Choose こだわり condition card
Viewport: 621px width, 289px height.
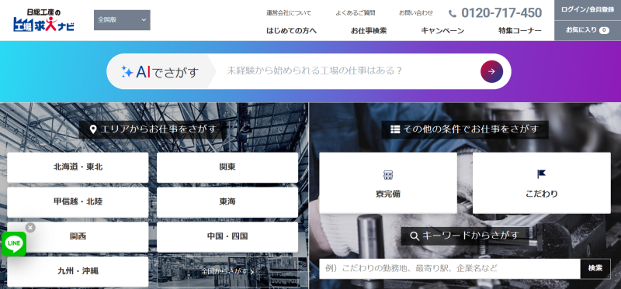541,183
